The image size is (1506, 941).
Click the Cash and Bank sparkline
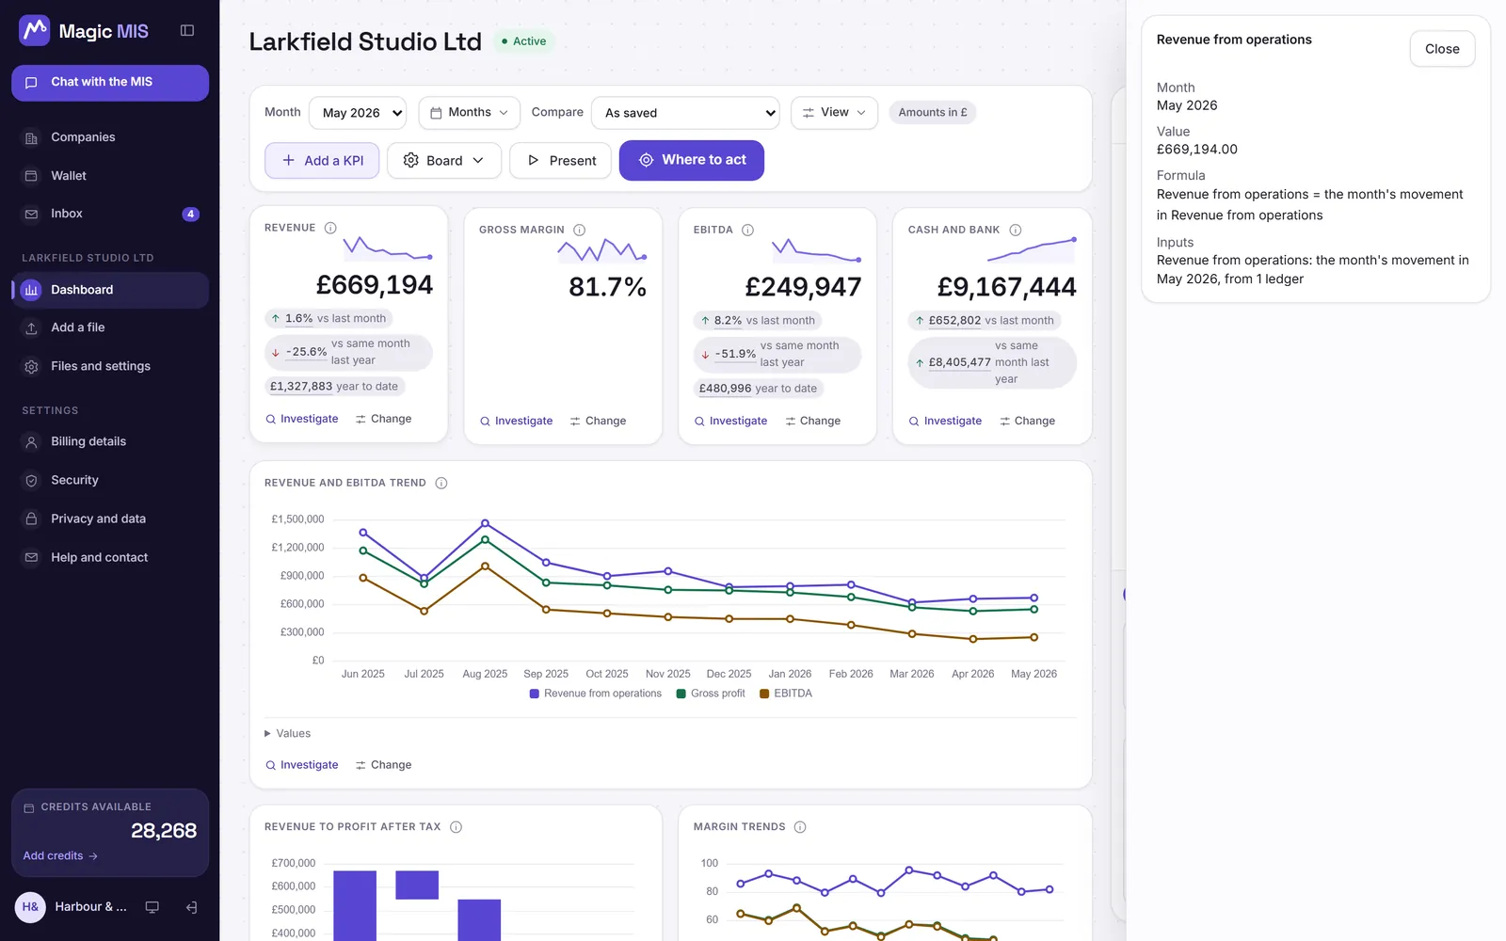pos(1032,250)
